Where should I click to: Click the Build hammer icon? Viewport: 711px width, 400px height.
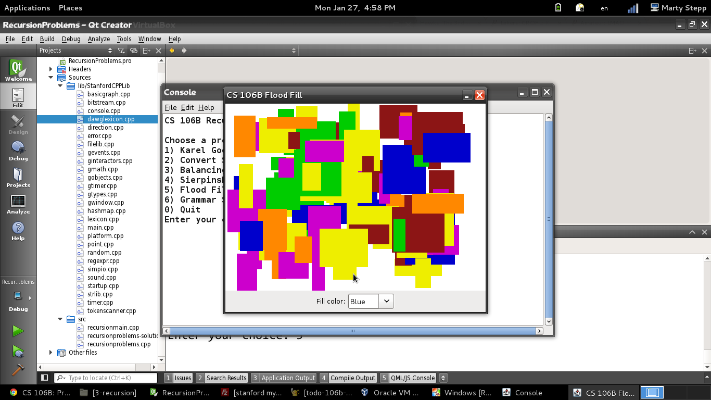click(18, 369)
